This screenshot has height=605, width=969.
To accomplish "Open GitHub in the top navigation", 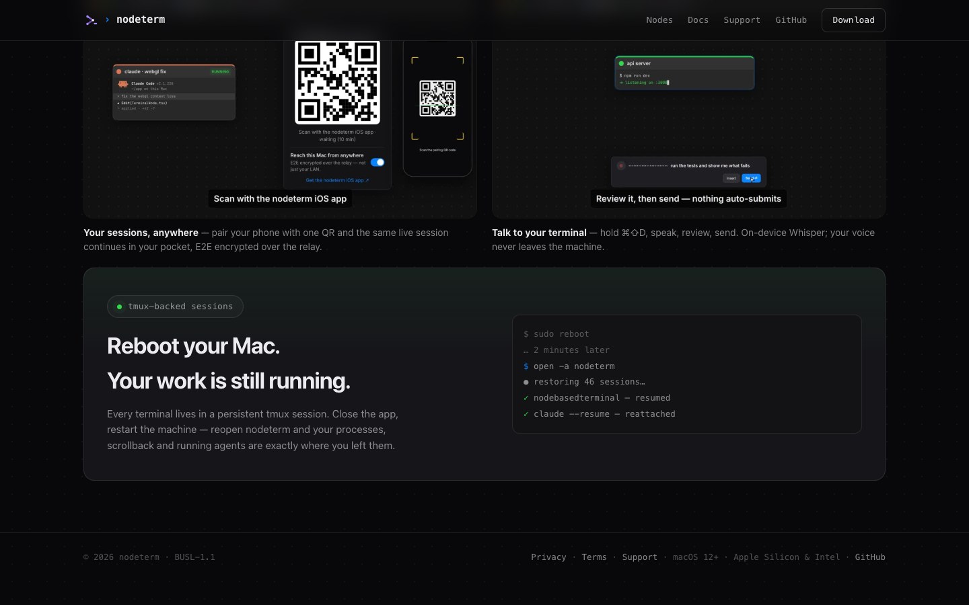I will [791, 20].
